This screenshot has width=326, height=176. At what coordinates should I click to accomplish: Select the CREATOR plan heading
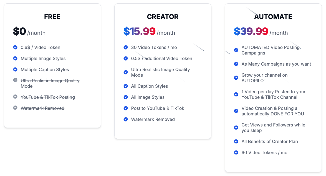pos(163,17)
